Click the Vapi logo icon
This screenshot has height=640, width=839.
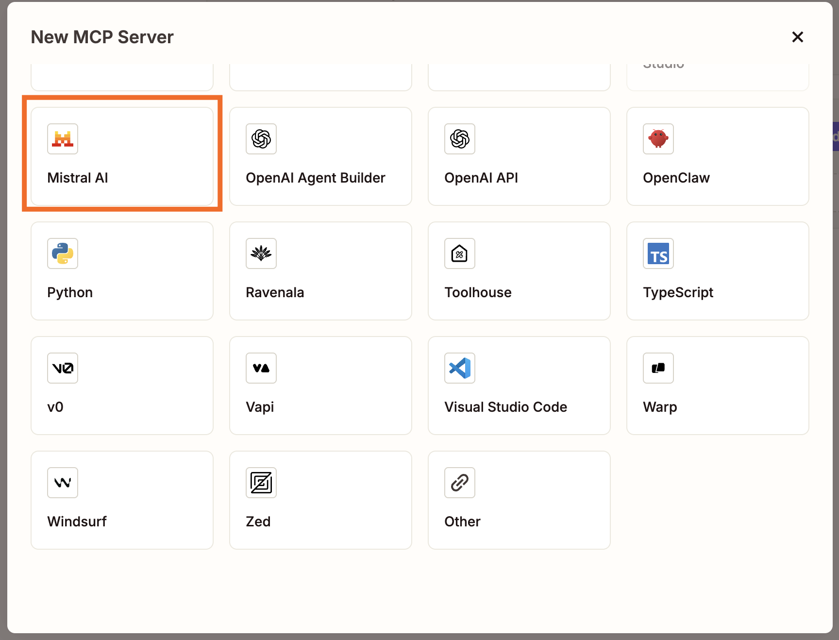pyautogui.click(x=261, y=368)
